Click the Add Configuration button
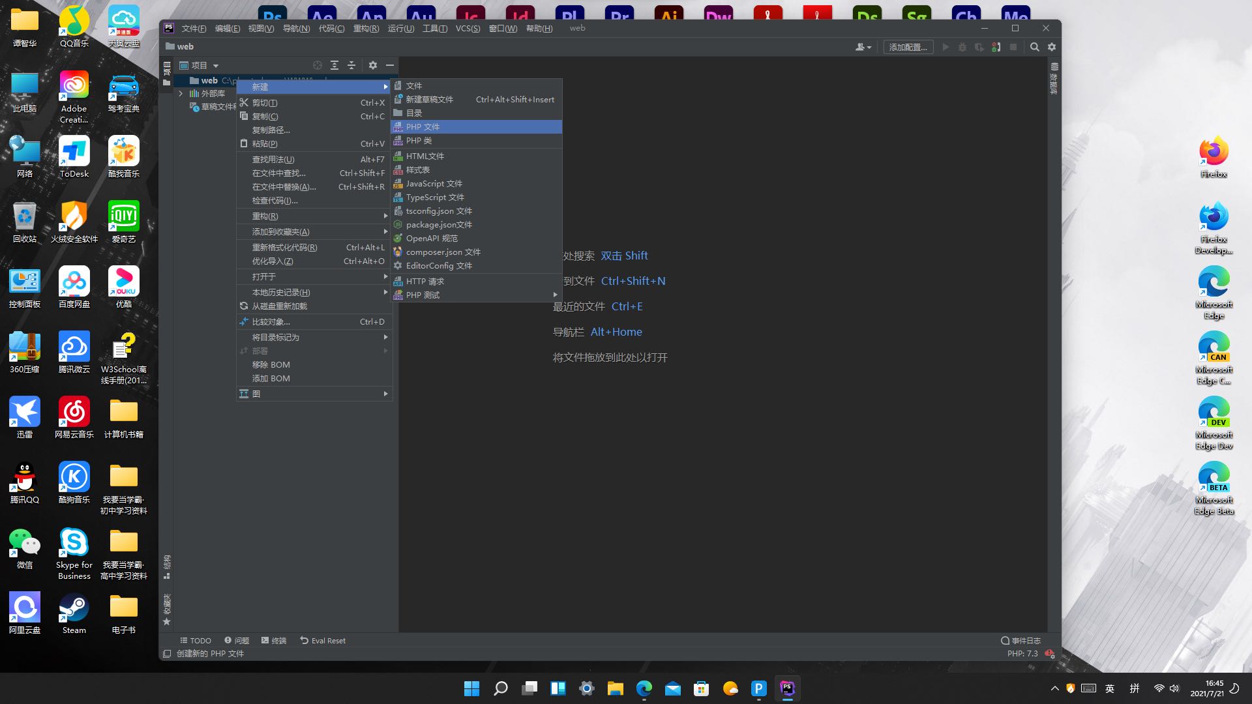 (908, 47)
